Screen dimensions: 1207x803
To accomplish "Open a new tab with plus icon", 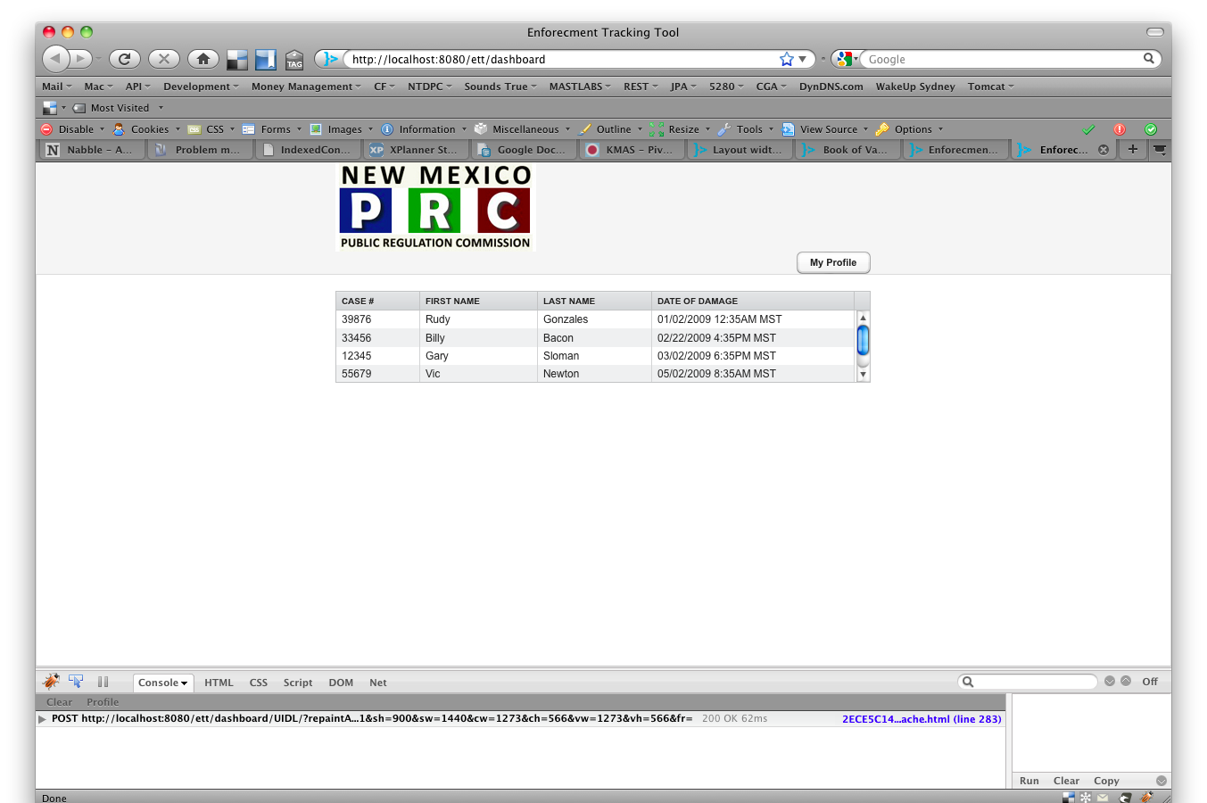I will pos(1132,149).
